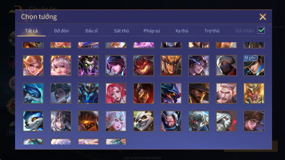Open the Trợ thủ tab
Viewport: 285px width, 160px height.
(212, 31)
